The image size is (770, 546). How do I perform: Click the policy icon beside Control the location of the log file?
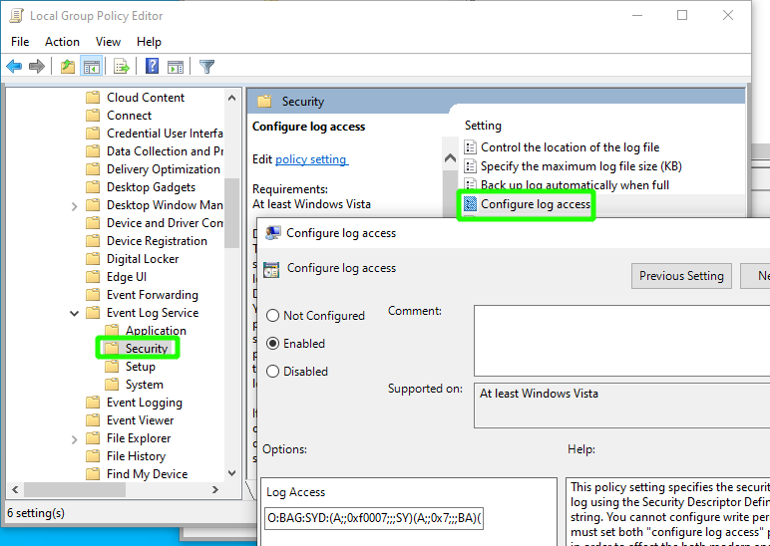(471, 147)
